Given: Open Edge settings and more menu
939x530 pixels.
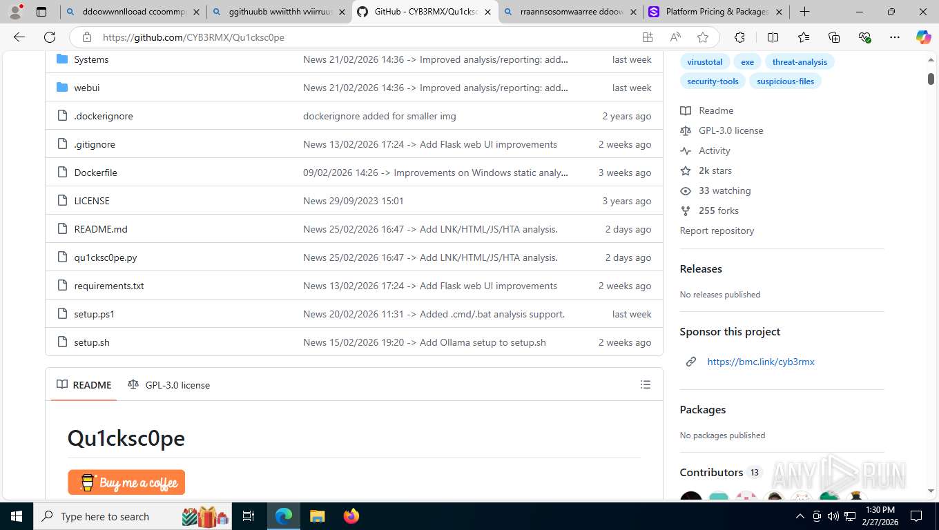Looking at the screenshot, I should 895,37.
